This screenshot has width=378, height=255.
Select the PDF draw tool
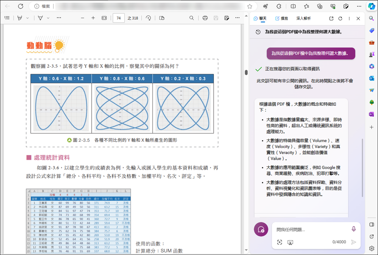(x=40, y=18)
